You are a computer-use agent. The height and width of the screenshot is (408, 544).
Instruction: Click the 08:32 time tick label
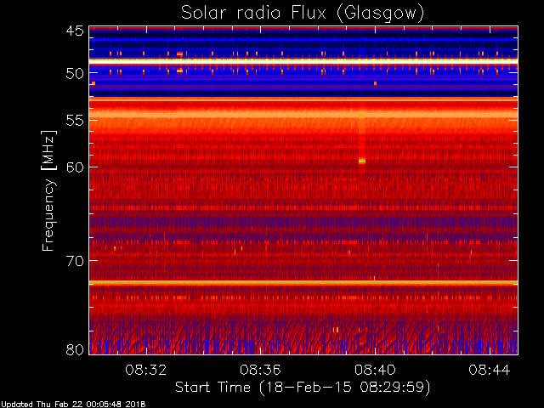pos(145,370)
